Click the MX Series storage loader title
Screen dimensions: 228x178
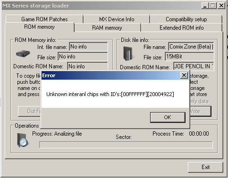point(36,6)
